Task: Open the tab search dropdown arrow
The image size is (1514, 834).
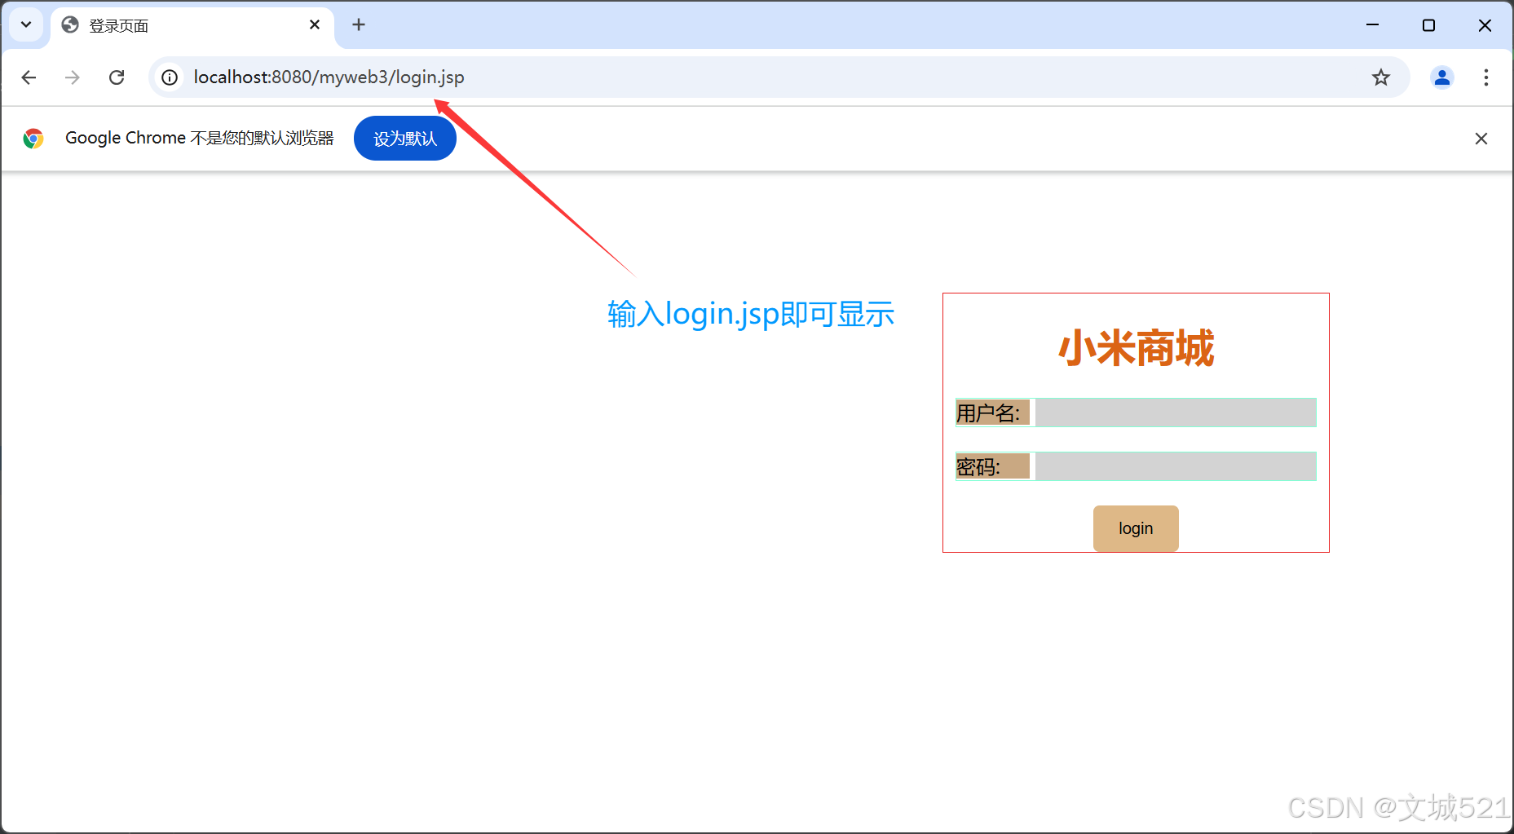Action: point(26,24)
